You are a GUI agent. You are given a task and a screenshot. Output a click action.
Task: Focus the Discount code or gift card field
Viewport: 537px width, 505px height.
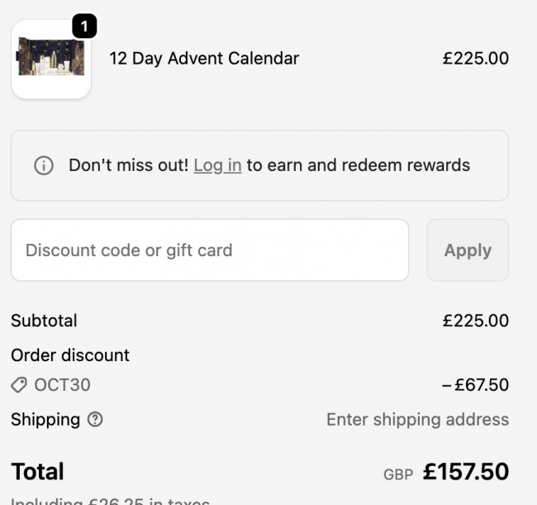(209, 250)
